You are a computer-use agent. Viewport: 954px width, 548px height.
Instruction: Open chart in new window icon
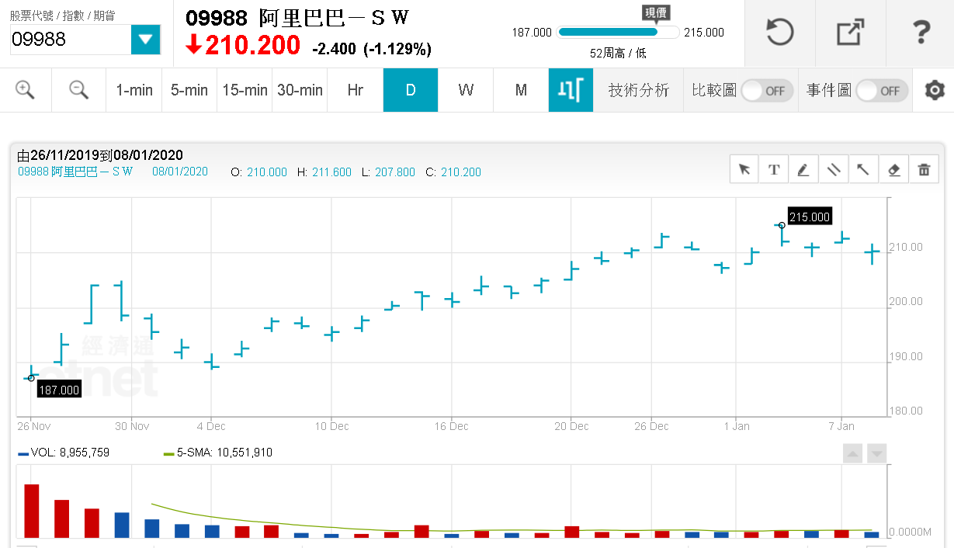[850, 33]
